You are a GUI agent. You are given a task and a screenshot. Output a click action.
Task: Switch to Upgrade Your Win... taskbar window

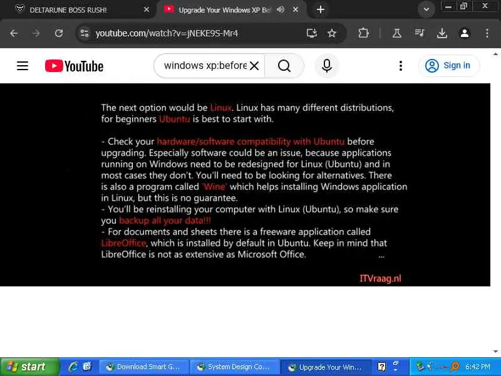pyautogui.click(x=326, y=367)
